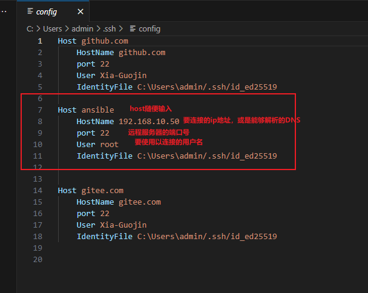This screenshot has width=368, height=293.
Task: Click IdentityFile path on line 18
Action: coord(207,237)
